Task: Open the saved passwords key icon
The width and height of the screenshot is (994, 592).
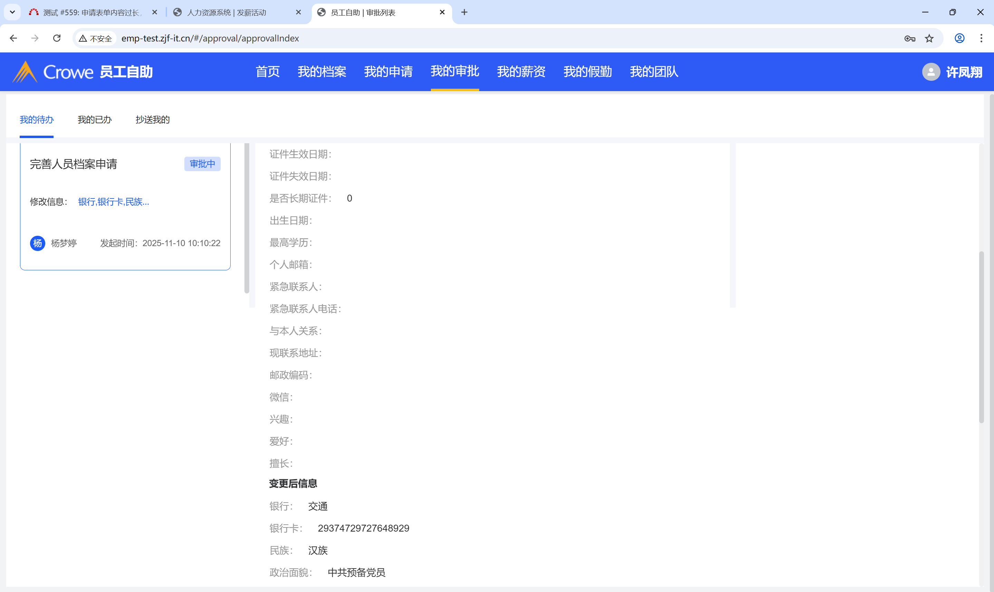Action: tap(910, 38)
